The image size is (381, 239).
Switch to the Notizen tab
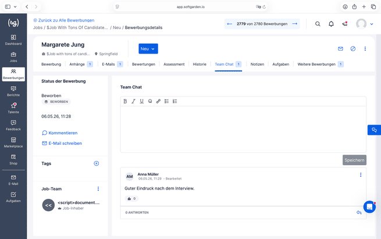pos(257,64)
